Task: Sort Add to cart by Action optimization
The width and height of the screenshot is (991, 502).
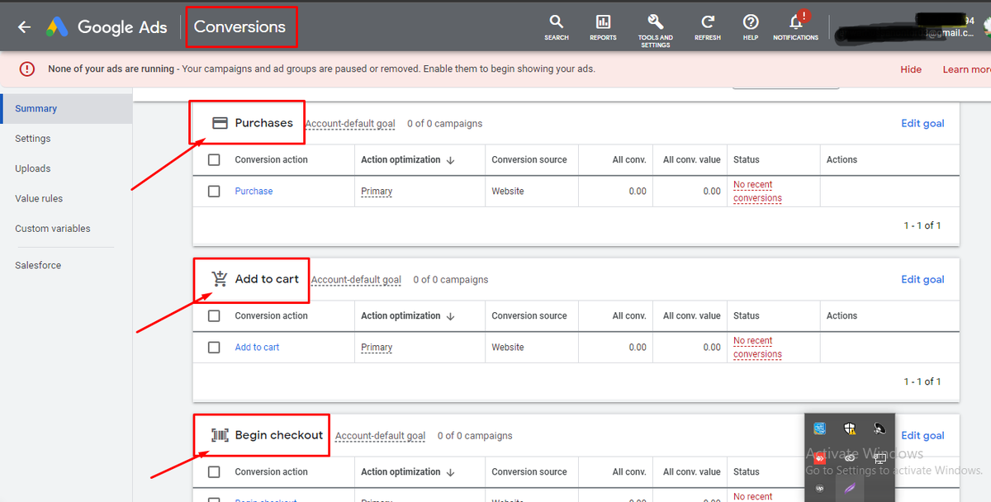Action: coord(450,316)
